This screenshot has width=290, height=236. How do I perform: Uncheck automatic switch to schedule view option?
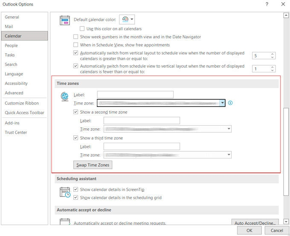[x=75, y=53]
